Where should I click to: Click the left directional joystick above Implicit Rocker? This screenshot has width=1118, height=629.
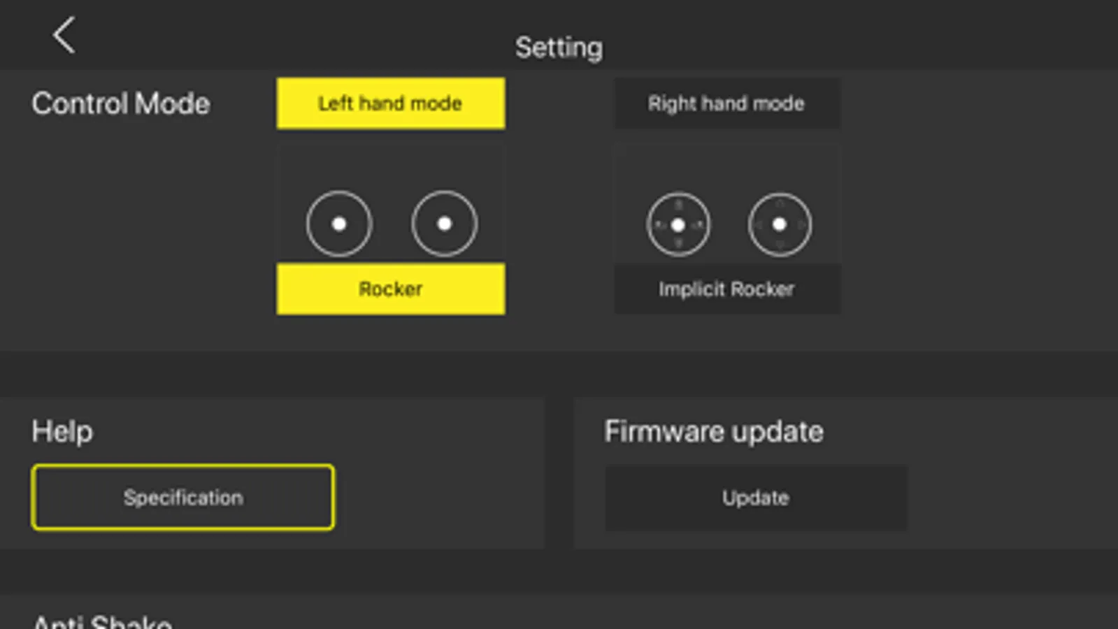(x=678, y=225)
